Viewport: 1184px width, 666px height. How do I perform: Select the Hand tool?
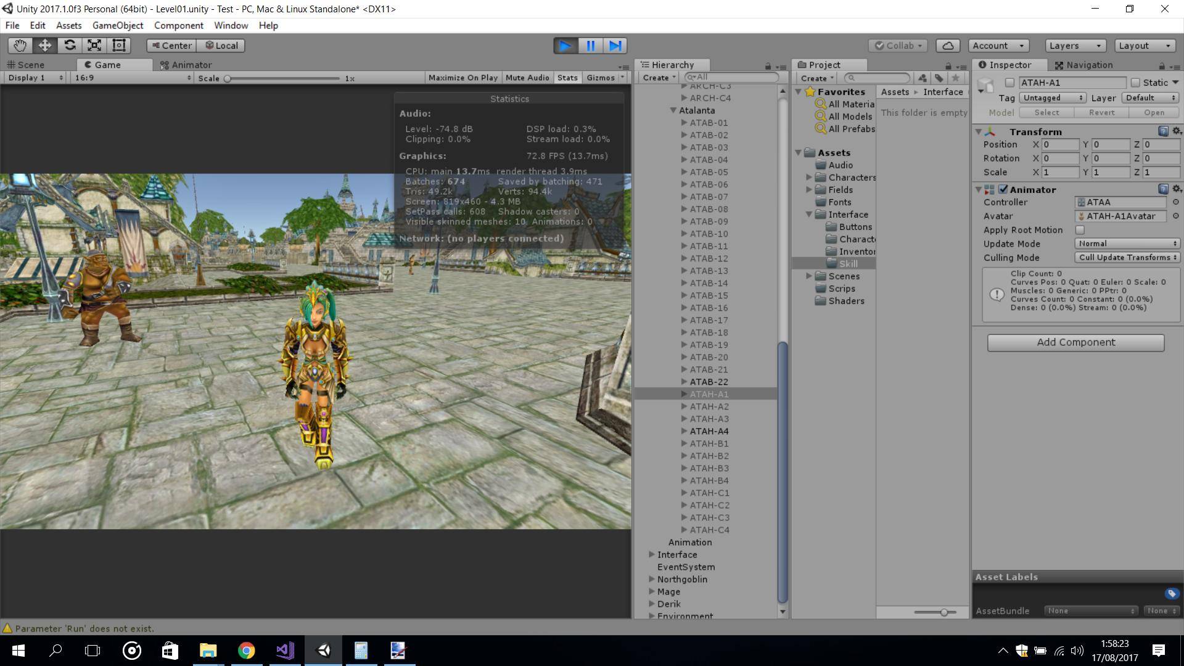tap(20, 46)
